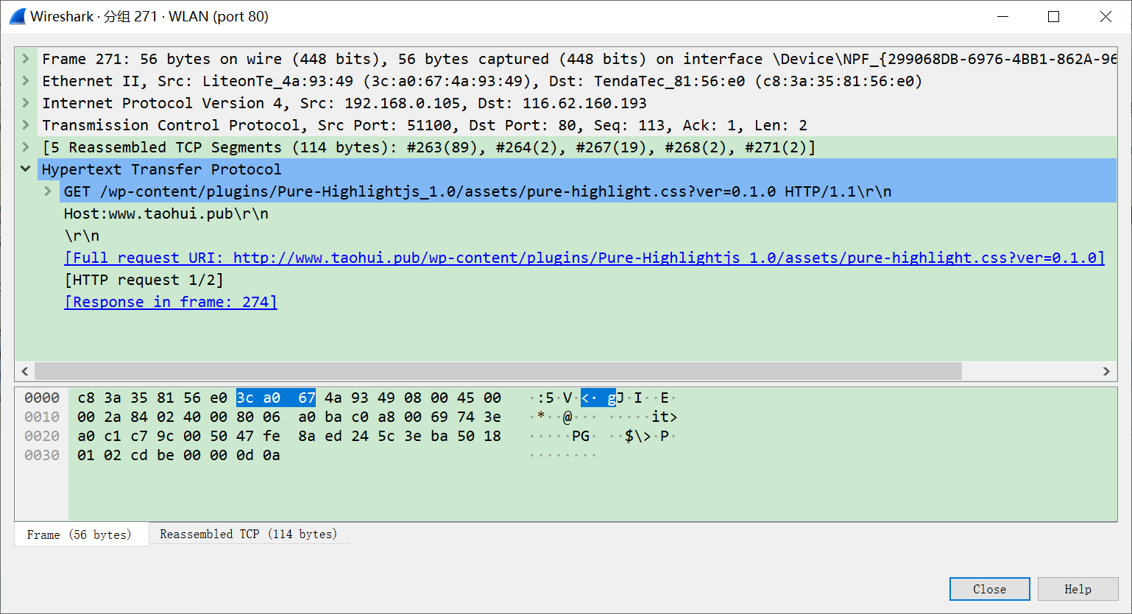Maximize the Wireshark packet window

(1053, 16)
